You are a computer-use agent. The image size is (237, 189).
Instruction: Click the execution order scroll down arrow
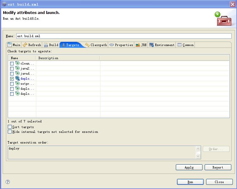198,156
